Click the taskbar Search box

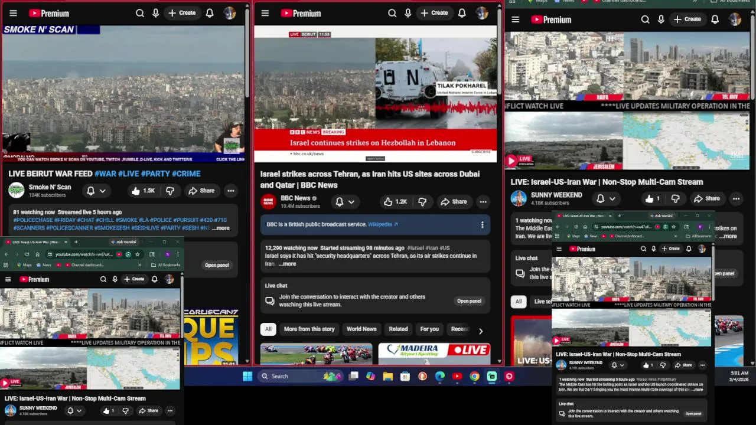pyautogui.click(x=301, y=376)
